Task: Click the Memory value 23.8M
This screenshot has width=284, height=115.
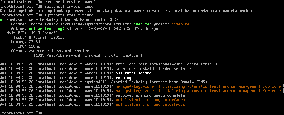Action: [34, 42]
